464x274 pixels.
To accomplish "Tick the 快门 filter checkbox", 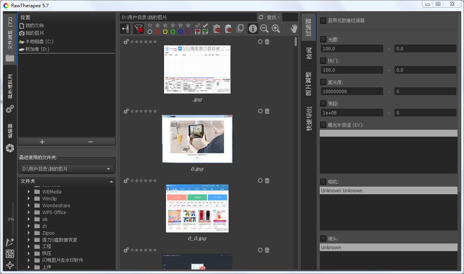I will tap(323, 61).
